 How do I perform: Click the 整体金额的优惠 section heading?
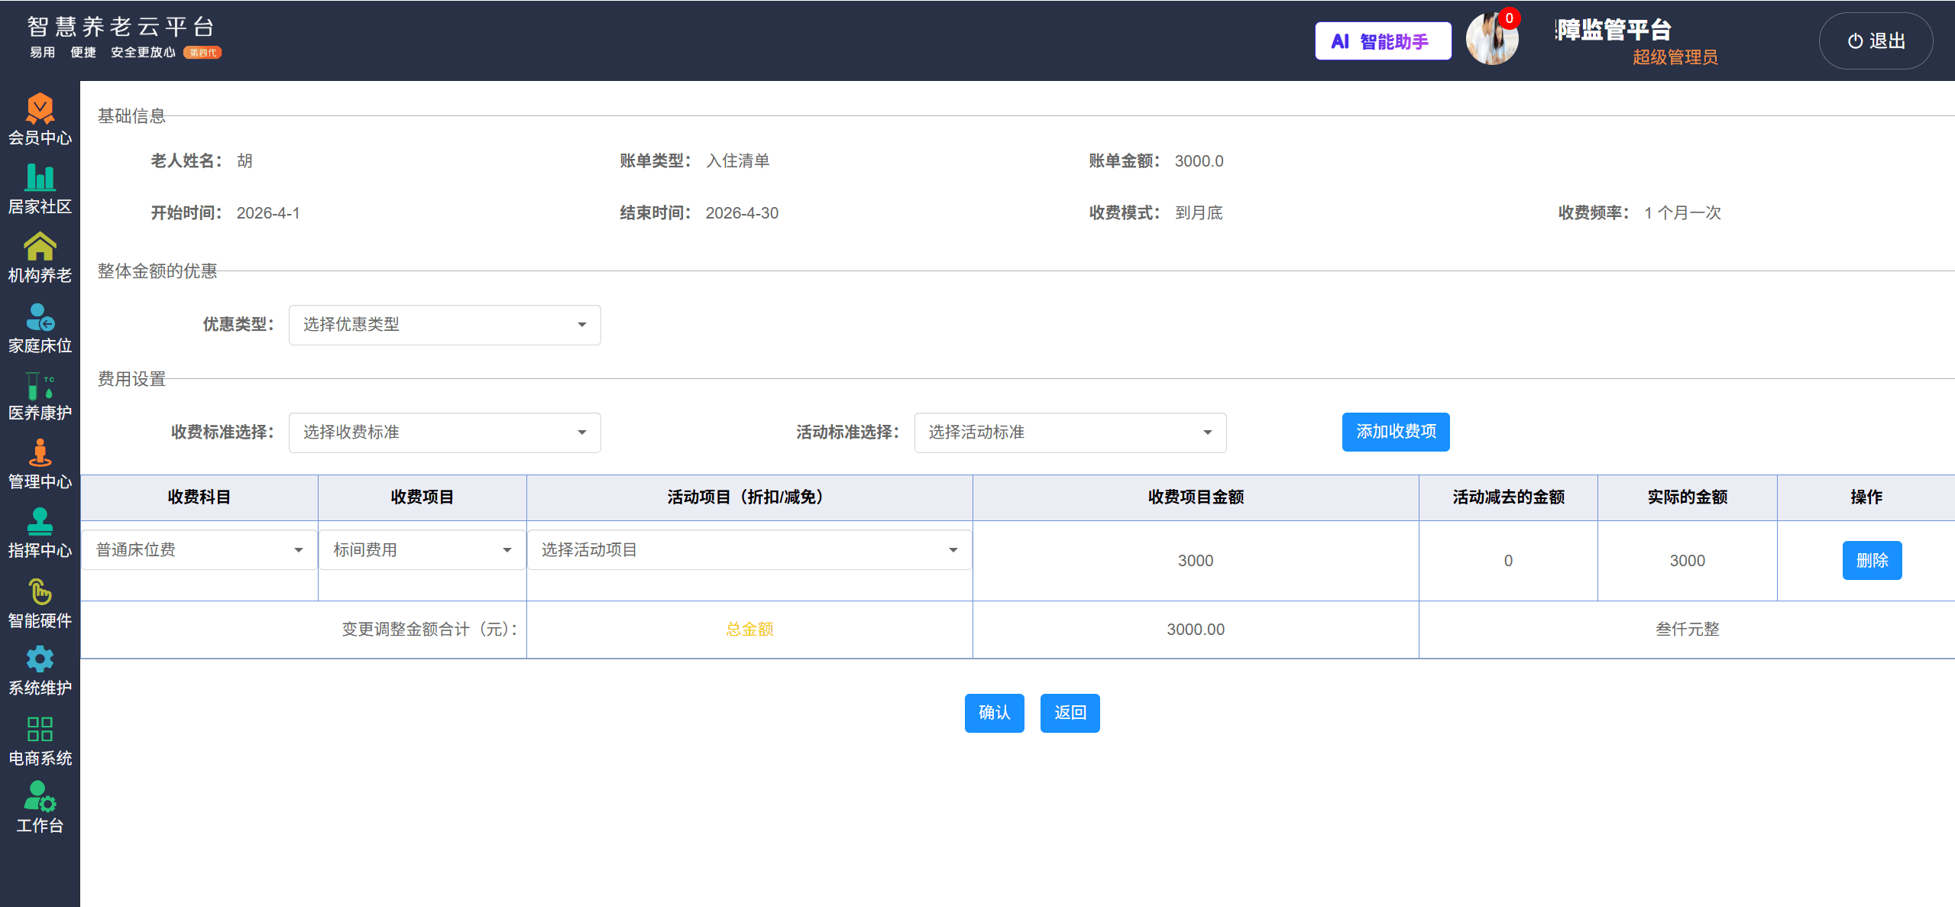157,271
